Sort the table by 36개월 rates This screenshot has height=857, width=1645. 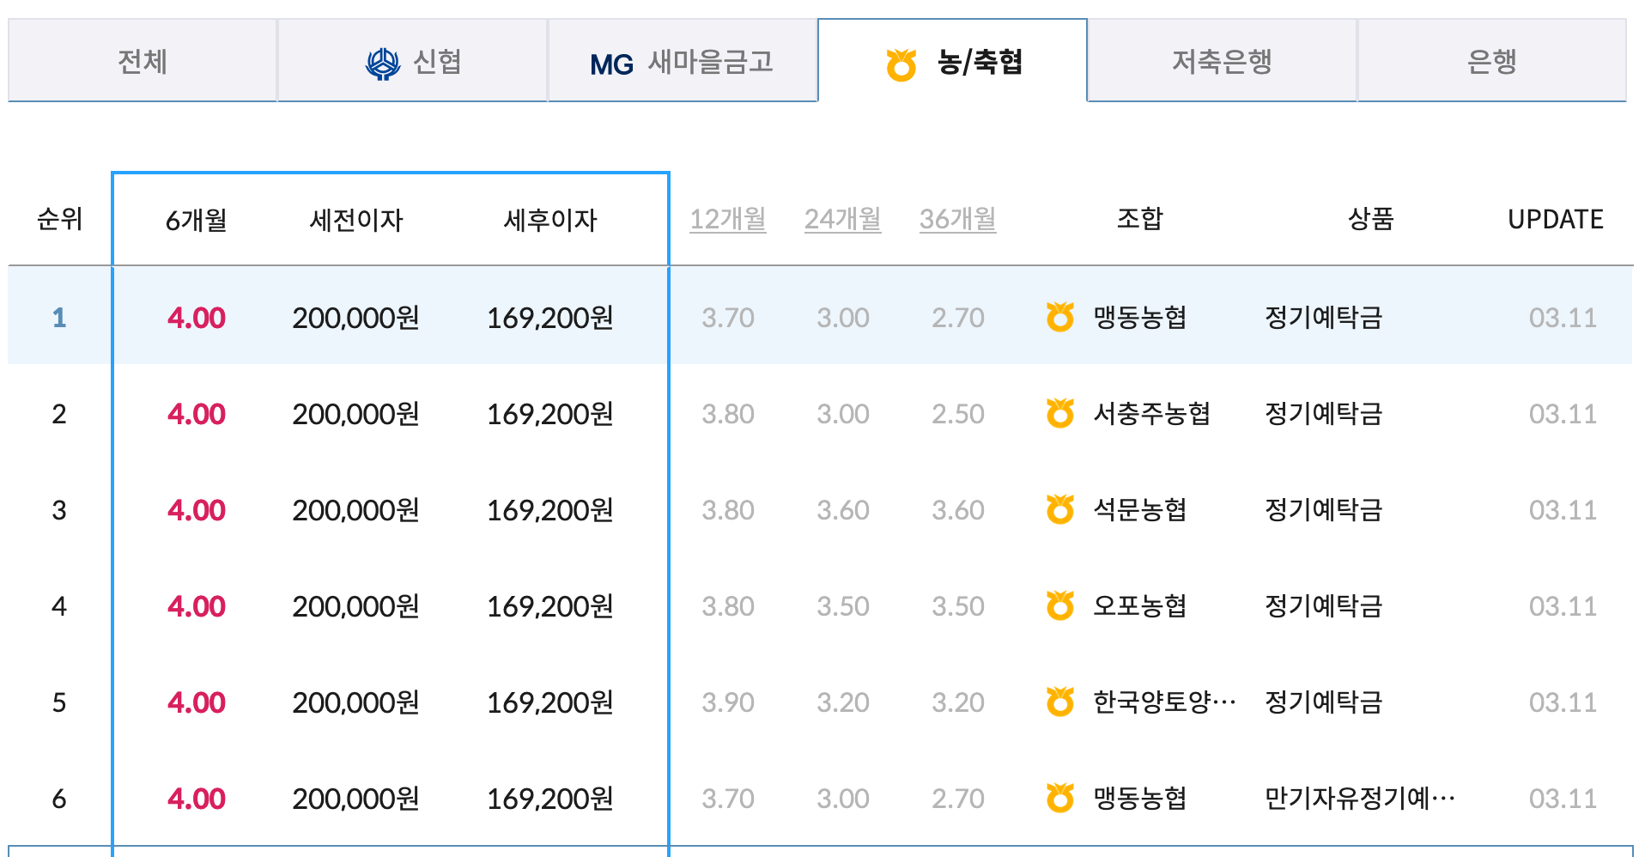pyautogui.click(x=957, y=219)
